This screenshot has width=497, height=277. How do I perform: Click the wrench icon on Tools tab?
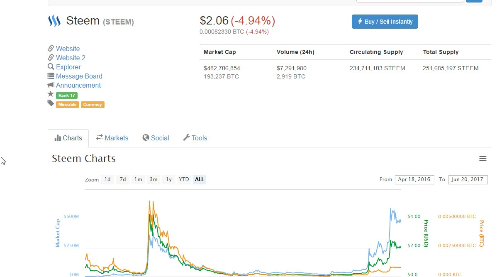click(186, 137)
